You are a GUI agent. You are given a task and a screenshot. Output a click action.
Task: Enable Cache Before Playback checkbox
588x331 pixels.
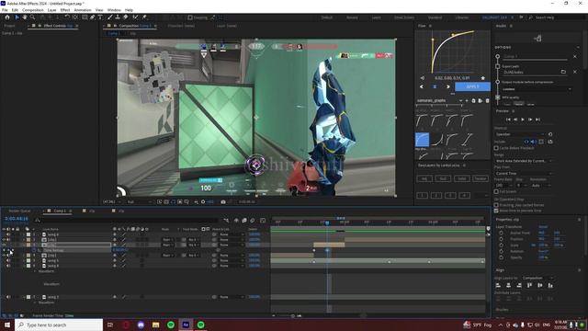pyautogui.click(x=496, y=148)
